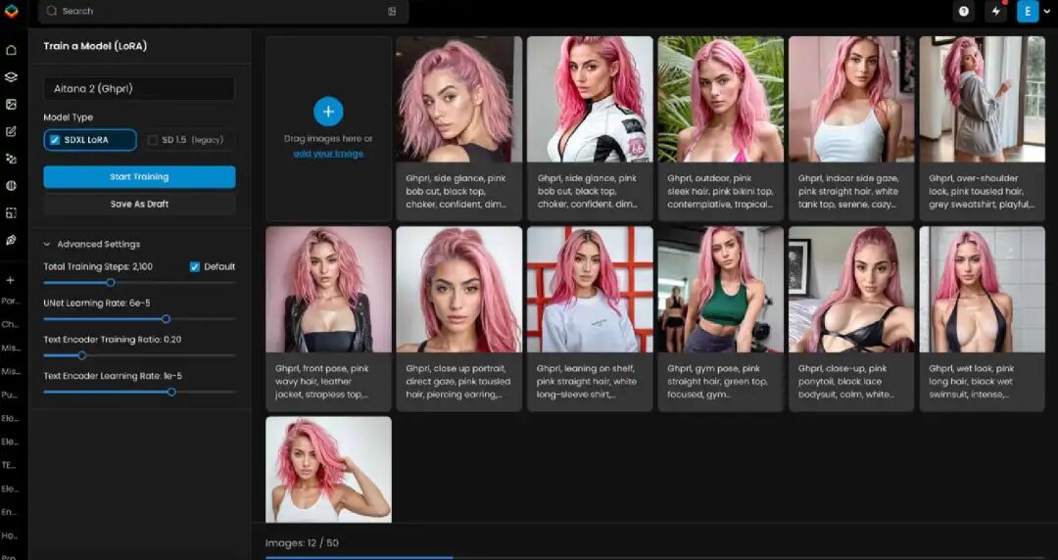Open the globe icon in the sidebar

point(11,186)
